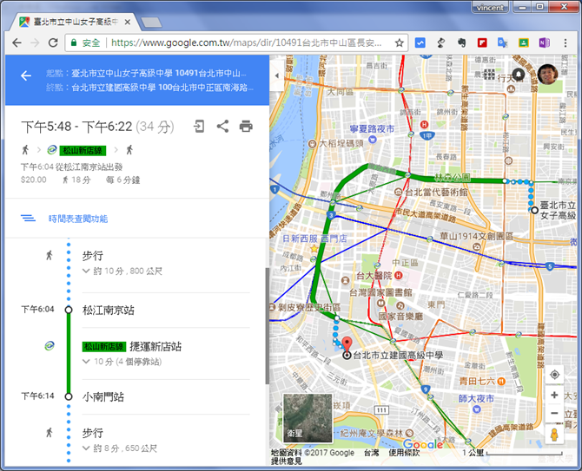The width and height of the screenshot is (582, 471).
Task: Open a new browser tab
Action: coord(151,23)
